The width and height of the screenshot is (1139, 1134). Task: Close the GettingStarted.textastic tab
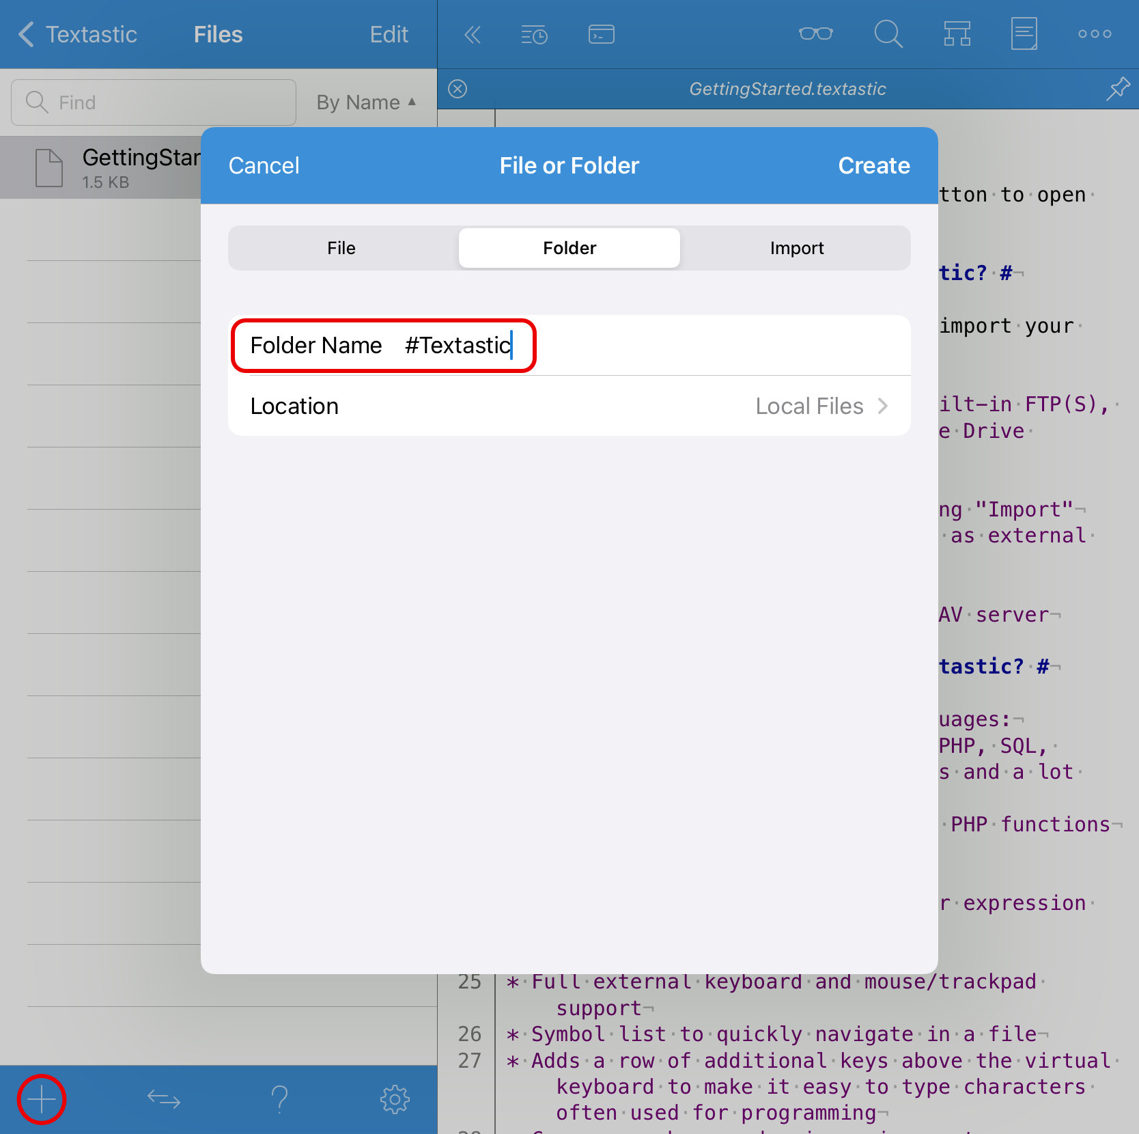(458, 89)
